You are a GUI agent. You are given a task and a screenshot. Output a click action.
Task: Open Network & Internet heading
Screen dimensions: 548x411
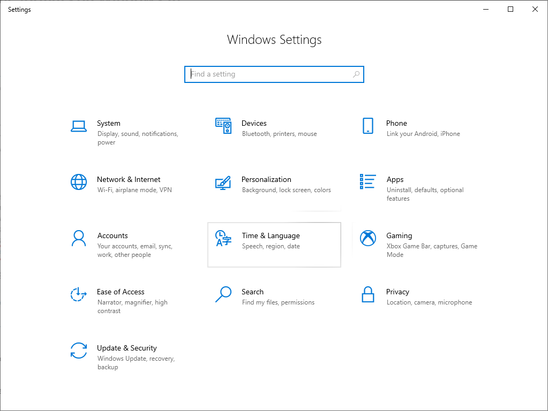[129, 179]
